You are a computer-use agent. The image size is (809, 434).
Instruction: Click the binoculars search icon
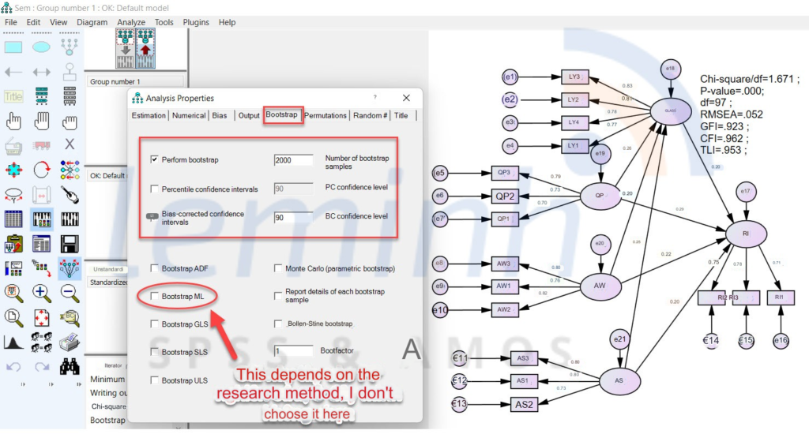(x=70, y=366)
